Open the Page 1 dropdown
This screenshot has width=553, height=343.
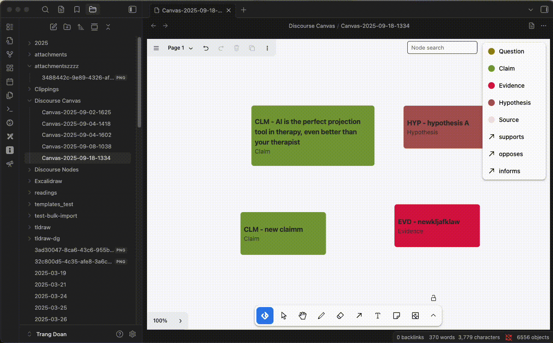(x=180, y=48)
